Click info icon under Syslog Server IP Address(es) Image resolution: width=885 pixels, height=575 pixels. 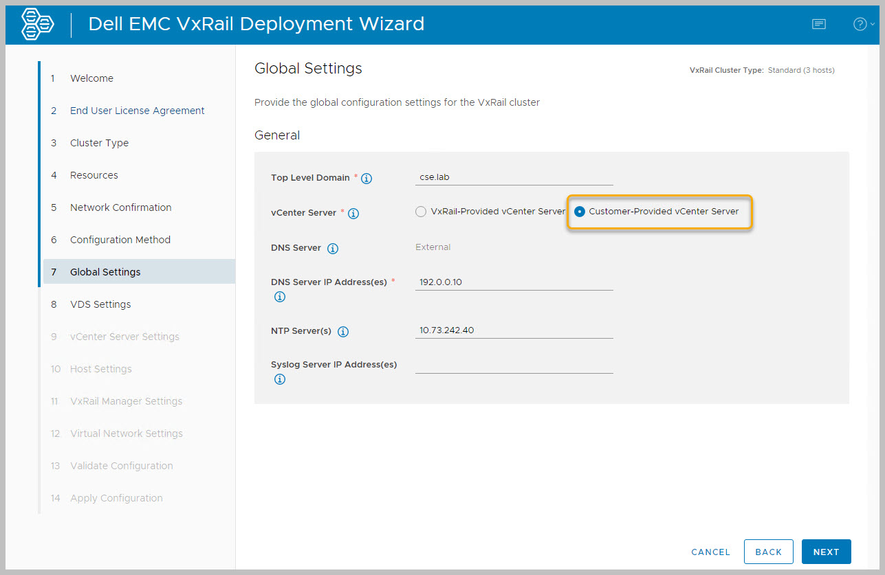point(279,379)
